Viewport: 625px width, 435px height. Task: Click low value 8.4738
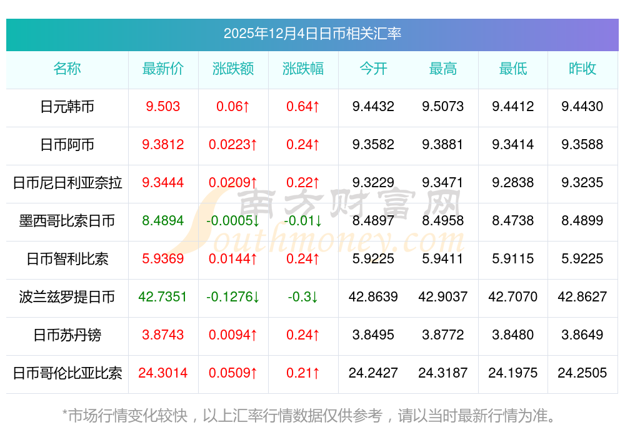tap(513, 220)
